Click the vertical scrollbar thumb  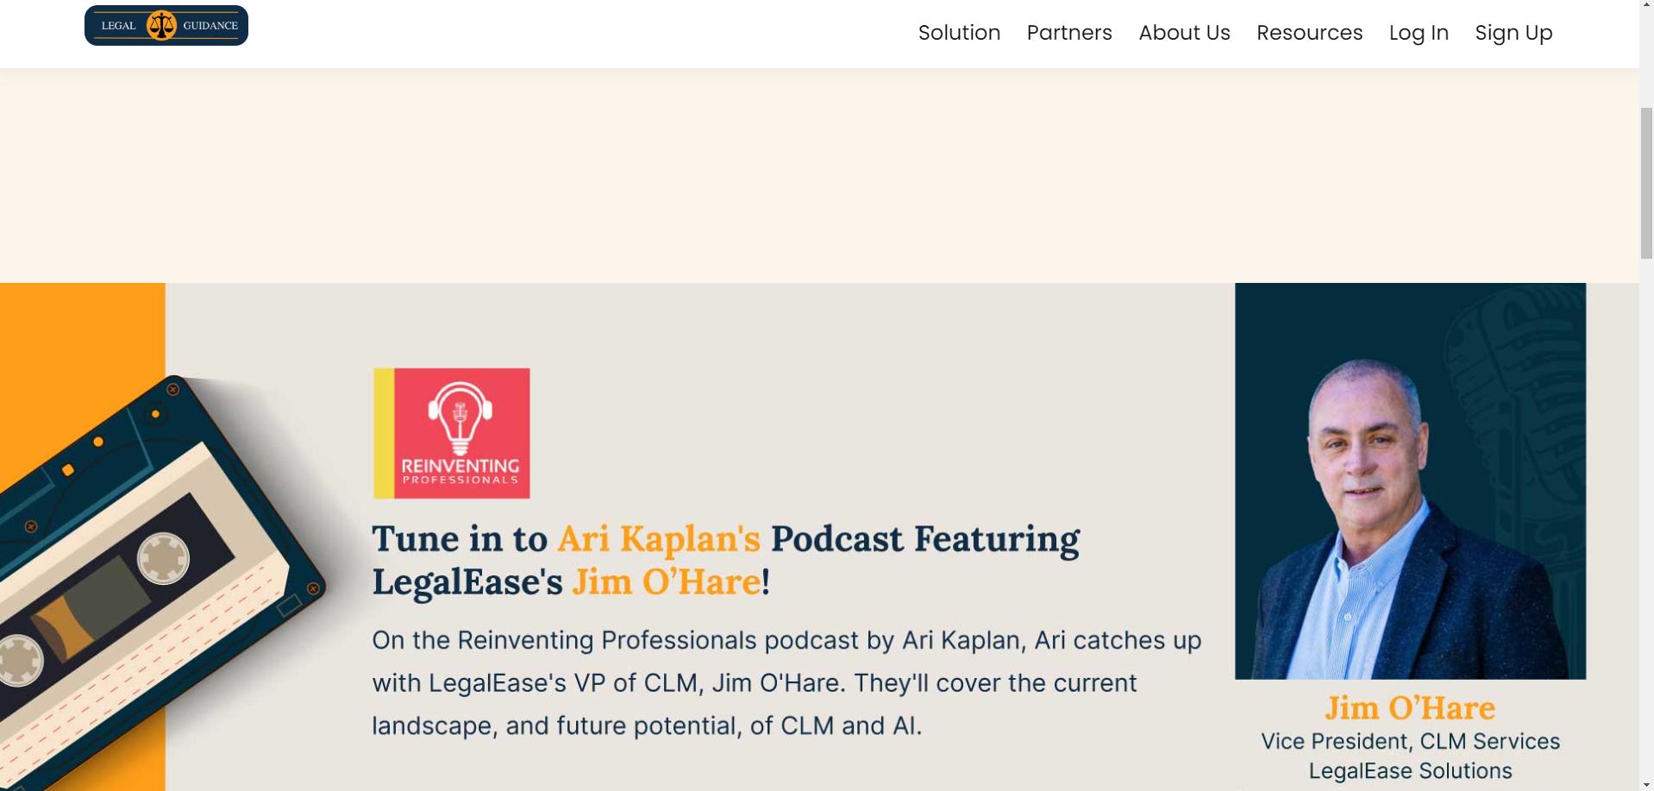click(x=1646, y=181)
